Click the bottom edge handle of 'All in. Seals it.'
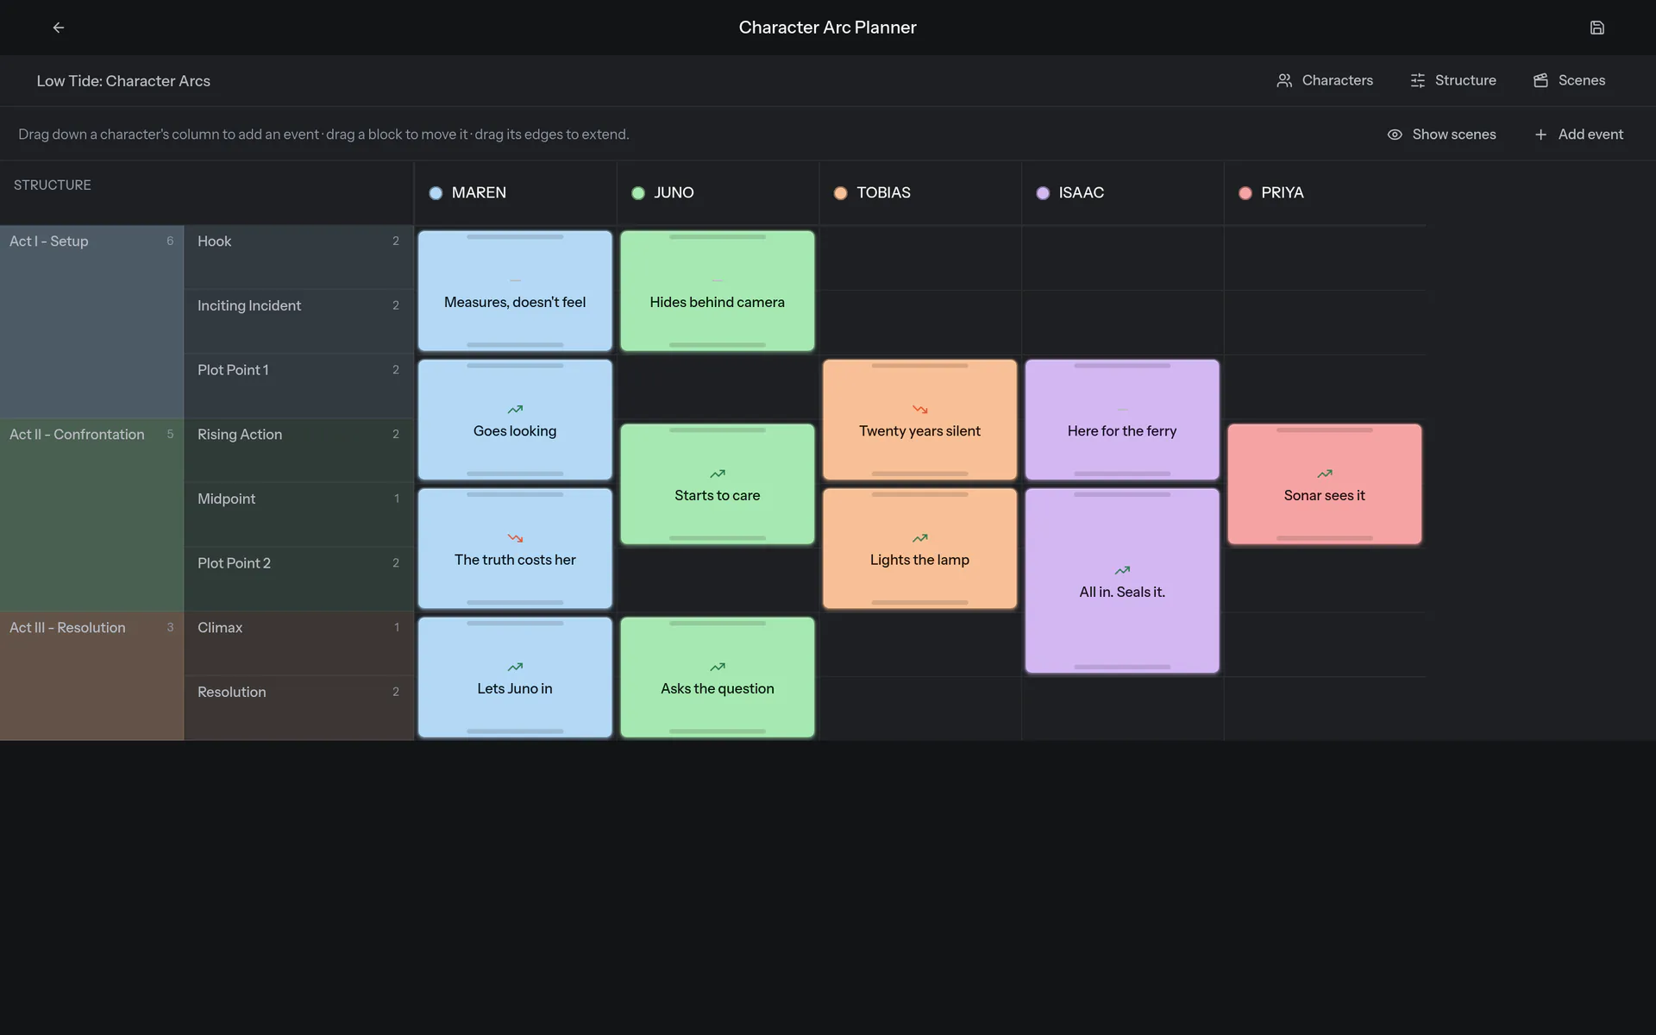 tap(1122, 667)
